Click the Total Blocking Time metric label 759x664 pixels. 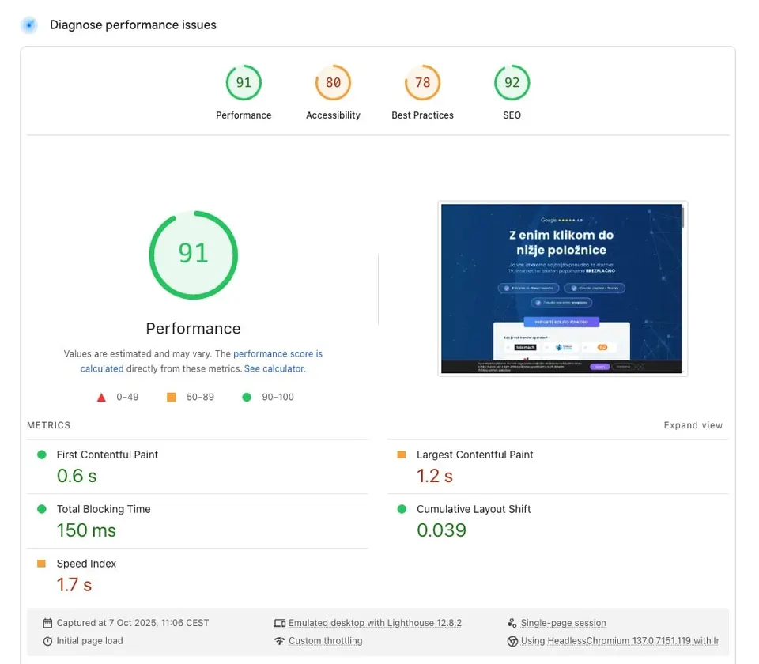[104, 509]
